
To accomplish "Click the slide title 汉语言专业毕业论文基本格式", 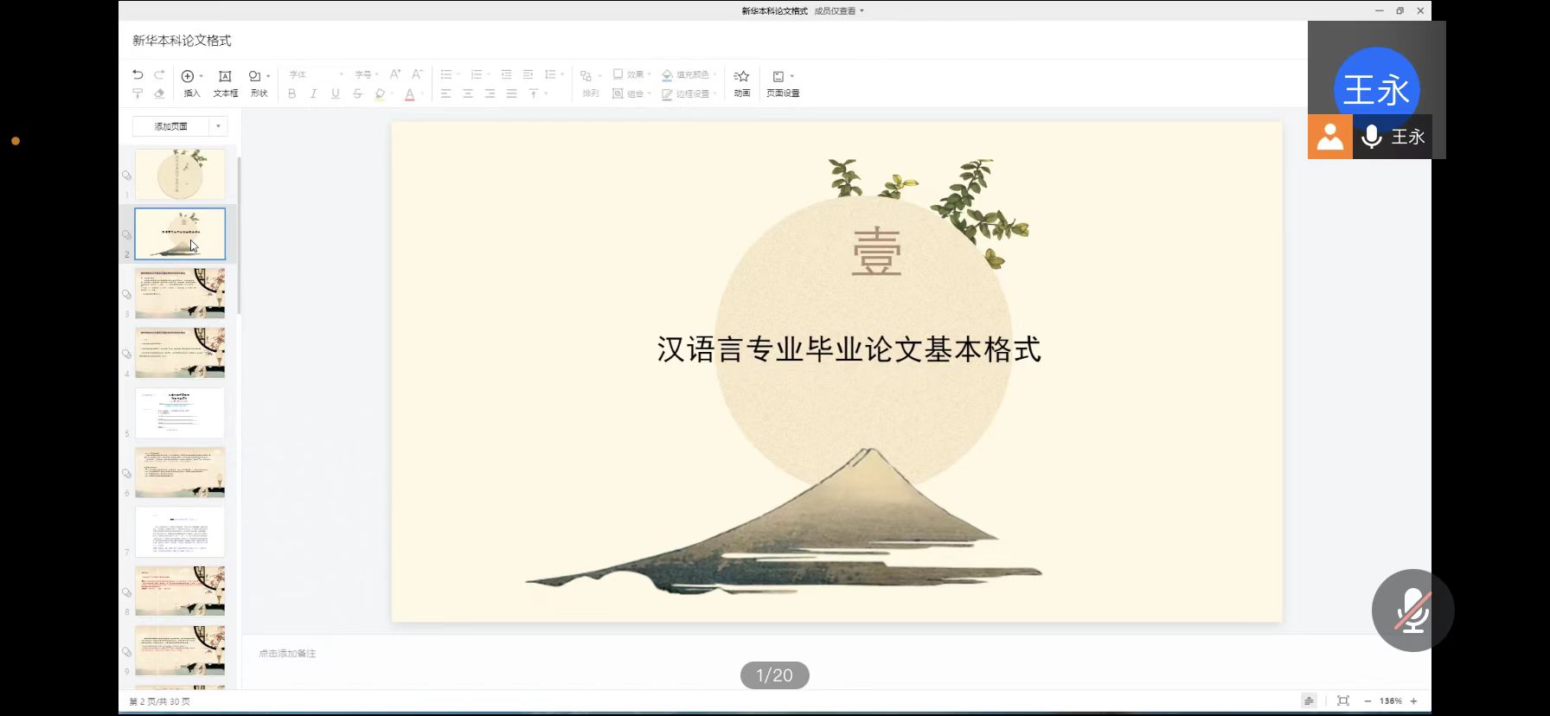I will [849, 350].
